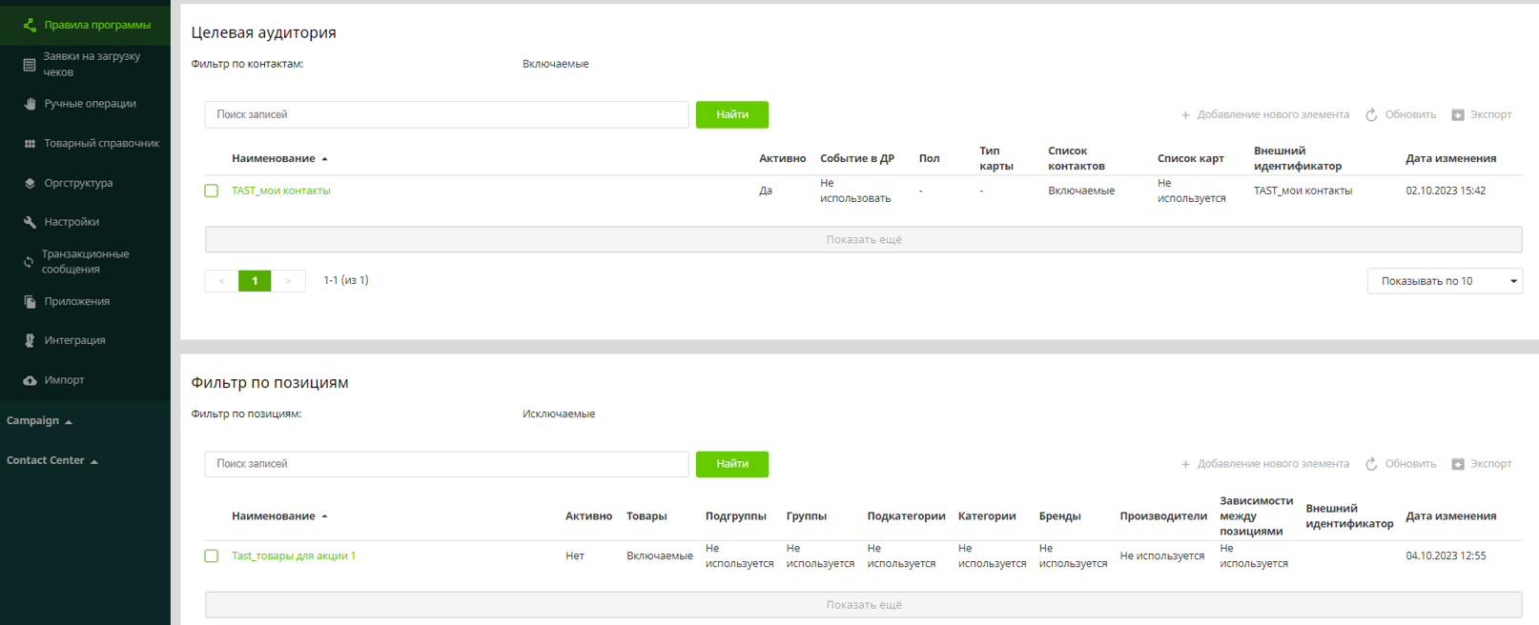This screenshot has width=1539, height=625.
Task: Expand the Campaign sidebar section
Action: [x=39, y=421]
